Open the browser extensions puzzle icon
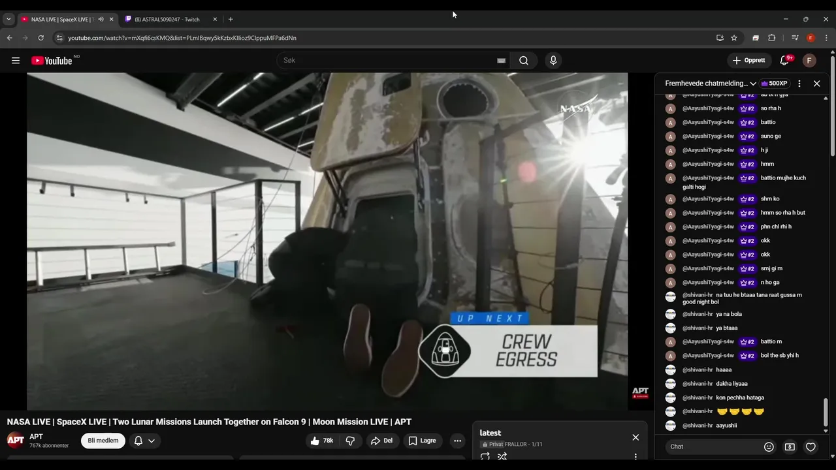 click(771, 38)
